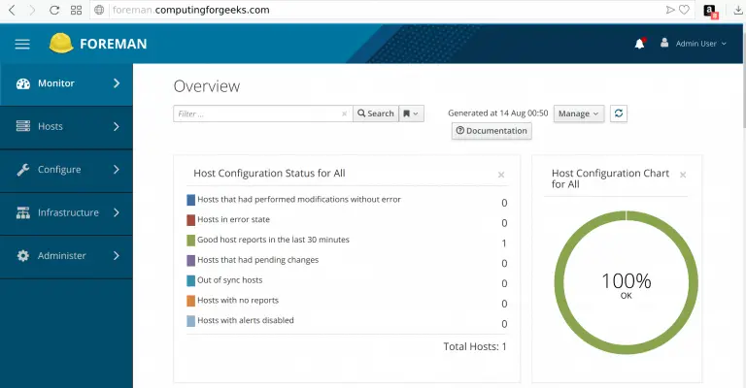Close the Host Configuration Chart widget
Screen dimensions: 746x388
(683, 175)
